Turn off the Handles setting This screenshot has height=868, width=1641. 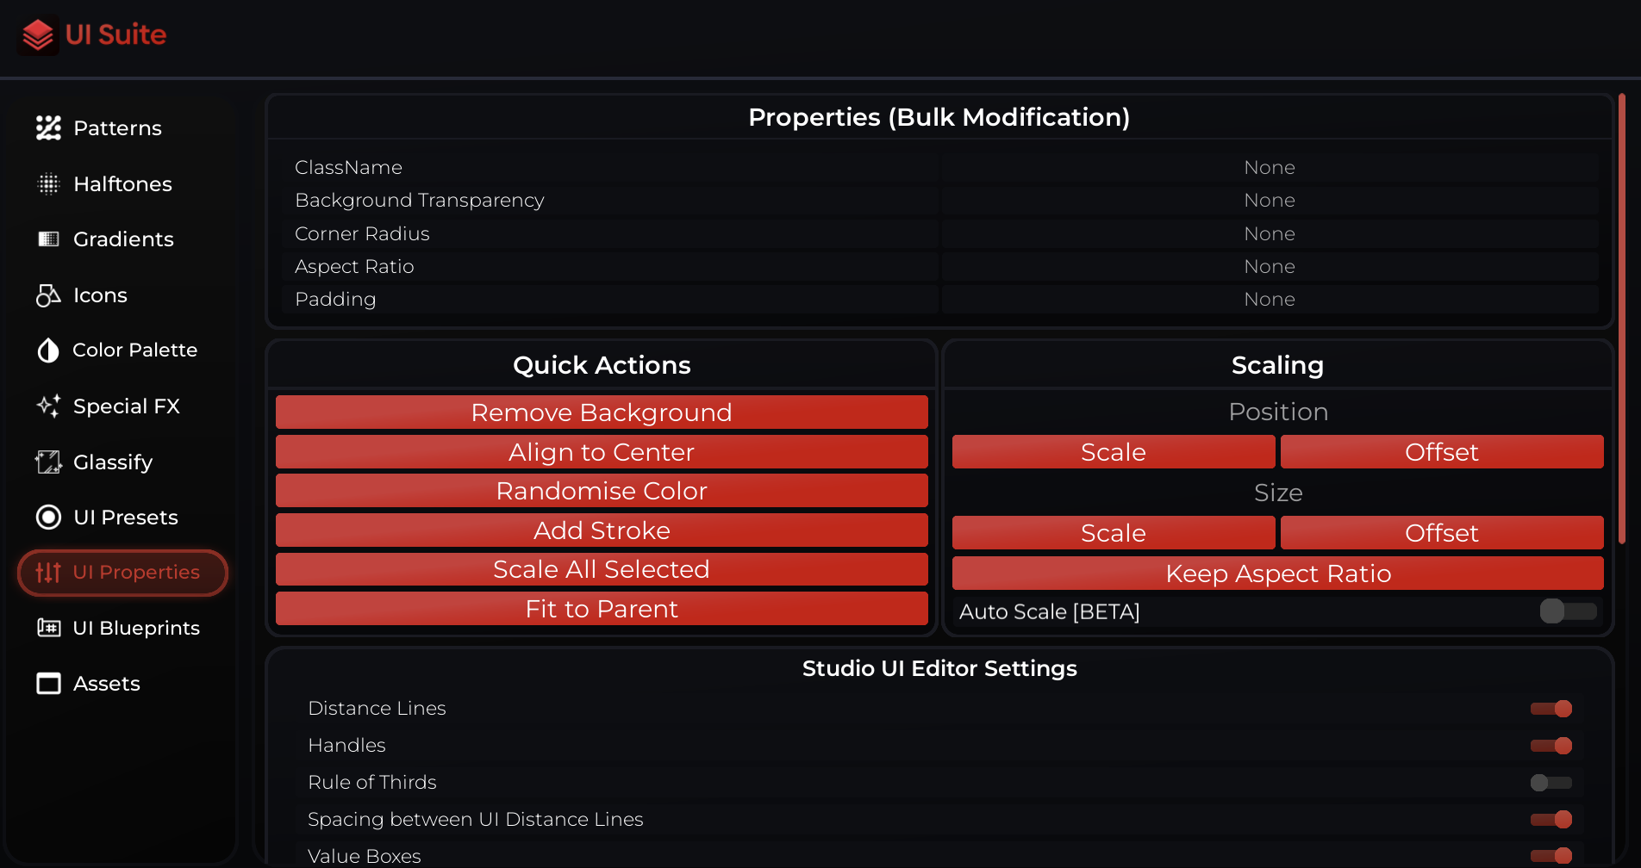tap(1551, 745)
